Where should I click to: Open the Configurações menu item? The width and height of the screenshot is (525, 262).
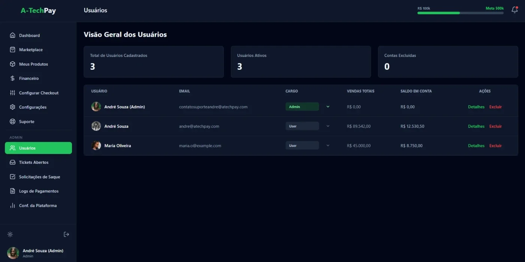tap(38, 107)
